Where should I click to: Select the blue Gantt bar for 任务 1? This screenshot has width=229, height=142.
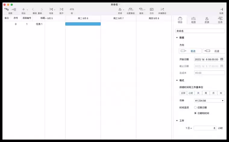pos(83,24)
